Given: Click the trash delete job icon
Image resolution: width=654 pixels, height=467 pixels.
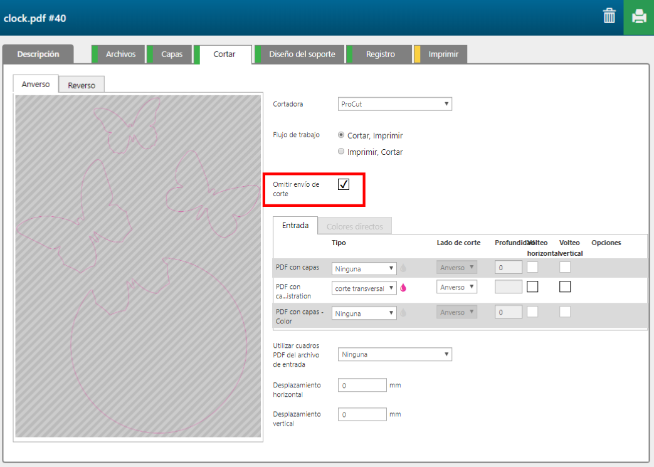Looking at the screenshot, I should point(609,16).
